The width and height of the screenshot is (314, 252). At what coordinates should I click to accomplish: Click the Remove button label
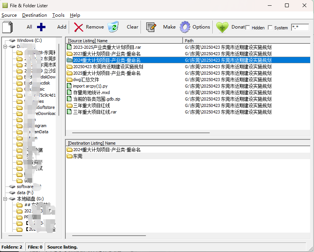(x=95, y=27)
